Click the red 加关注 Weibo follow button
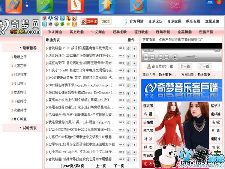 (89, 21)
